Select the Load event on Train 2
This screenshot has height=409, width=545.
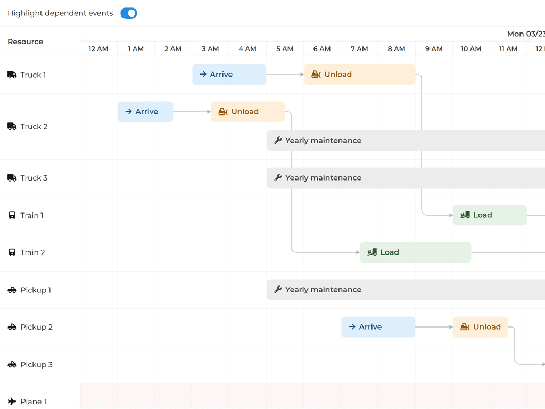415,252
